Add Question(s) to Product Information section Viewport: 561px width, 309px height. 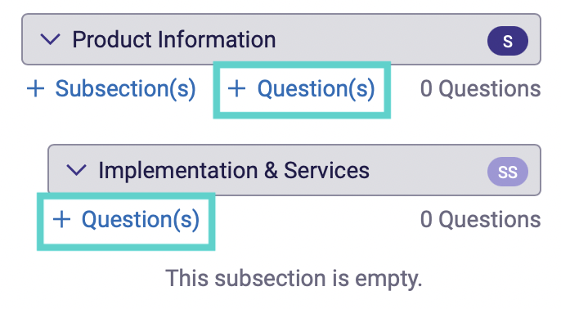[x=302, y=88]
